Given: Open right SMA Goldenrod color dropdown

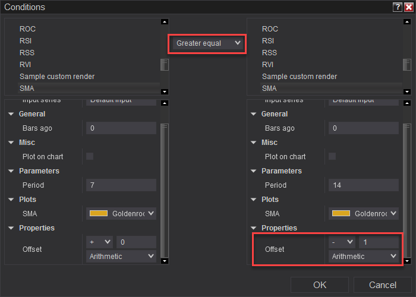Looking at the screenshot, I should 364,213.
